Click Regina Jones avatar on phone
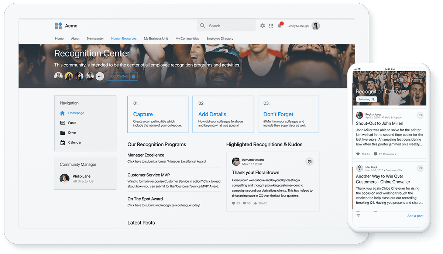This screenshot has height=254, width=443. [360, 116]
